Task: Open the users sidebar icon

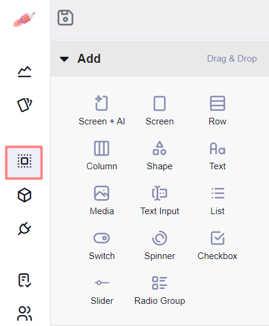Action: pos(25,313)
